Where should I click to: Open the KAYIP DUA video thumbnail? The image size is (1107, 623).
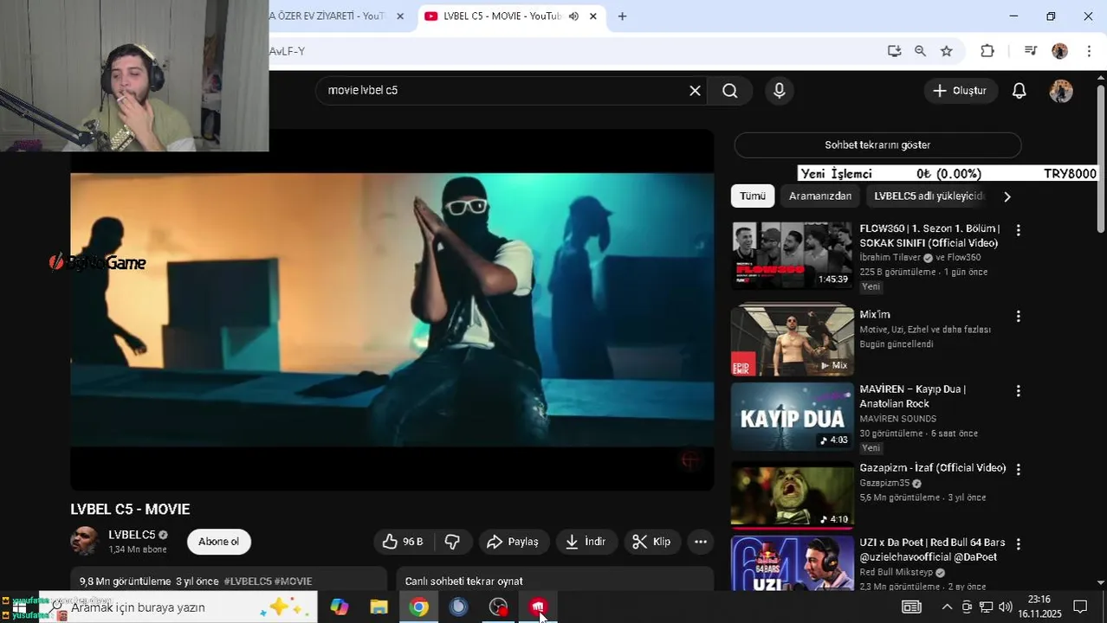pos(793,417)
